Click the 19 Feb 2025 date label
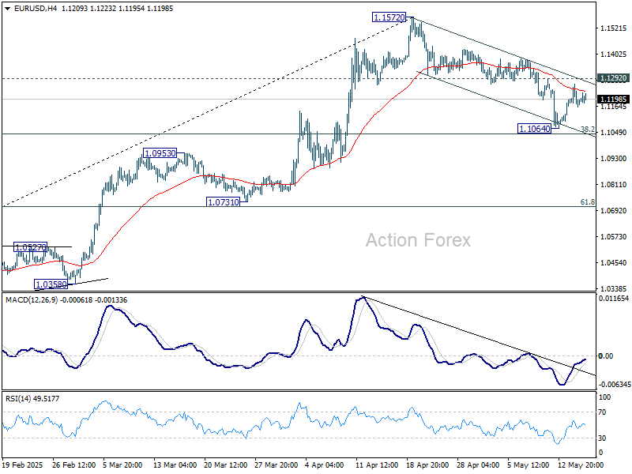 pyautogui.click(x=23, y=465)
